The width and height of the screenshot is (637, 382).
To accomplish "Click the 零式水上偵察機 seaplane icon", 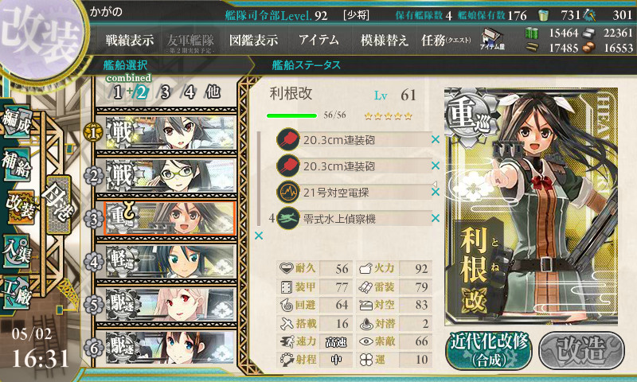I will click(288, 218).
